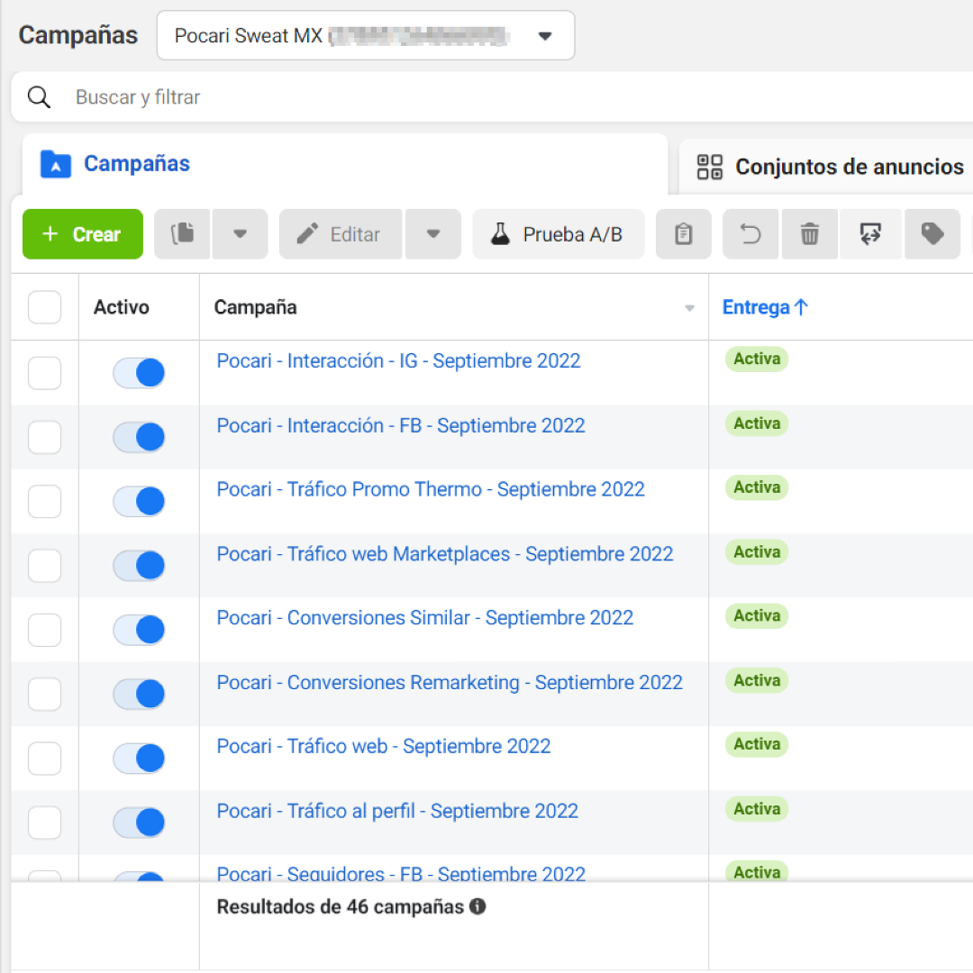This screenshot has width=973, height=973.
Task: Open Pocari - Tráfico web - Septiembre 2022
Action: [x=384, y=746]
